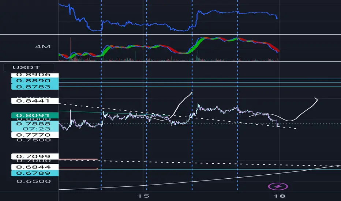
Task: Click the 4M volume scale label
Action: pyautogui.click(x=43, y=46)
